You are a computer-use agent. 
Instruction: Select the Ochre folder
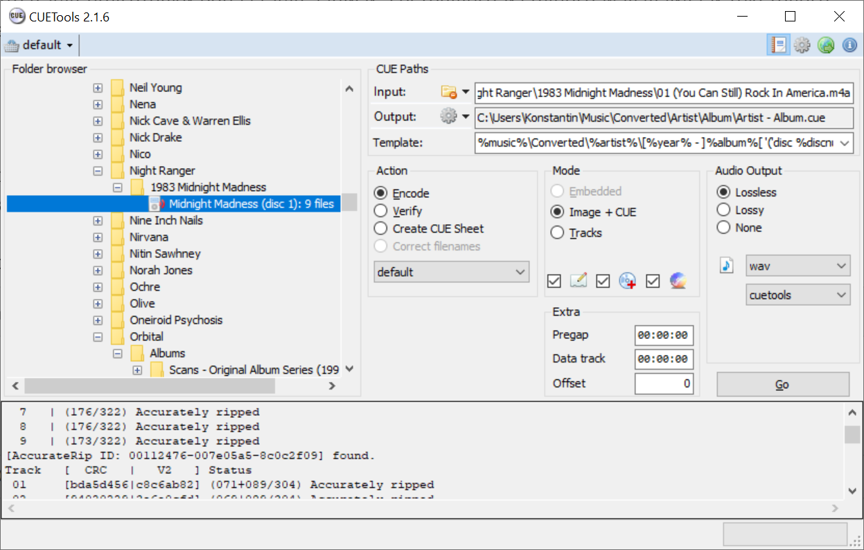(x=145, y=287)
